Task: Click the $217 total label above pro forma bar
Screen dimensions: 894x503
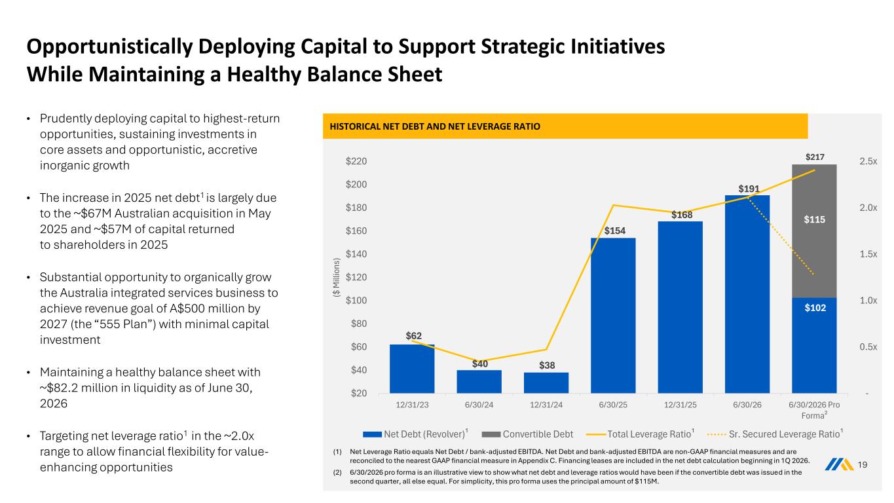Action: pyautogui.click(x=814, y=157)
